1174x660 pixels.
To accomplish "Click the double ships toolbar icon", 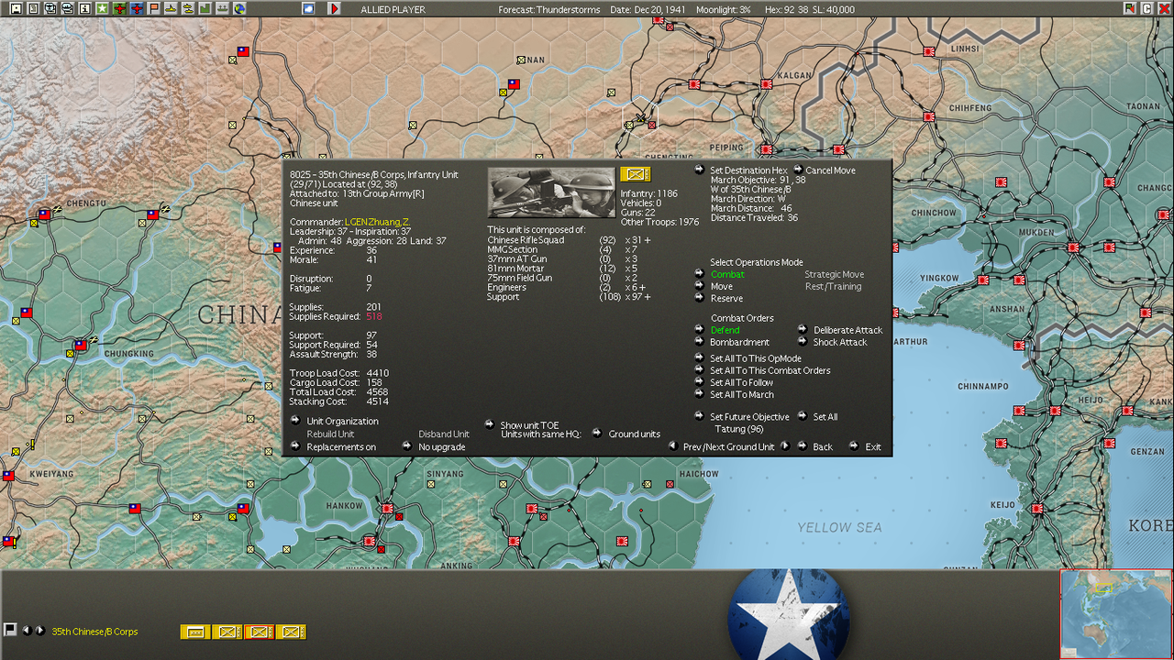I will click(188, 8).
